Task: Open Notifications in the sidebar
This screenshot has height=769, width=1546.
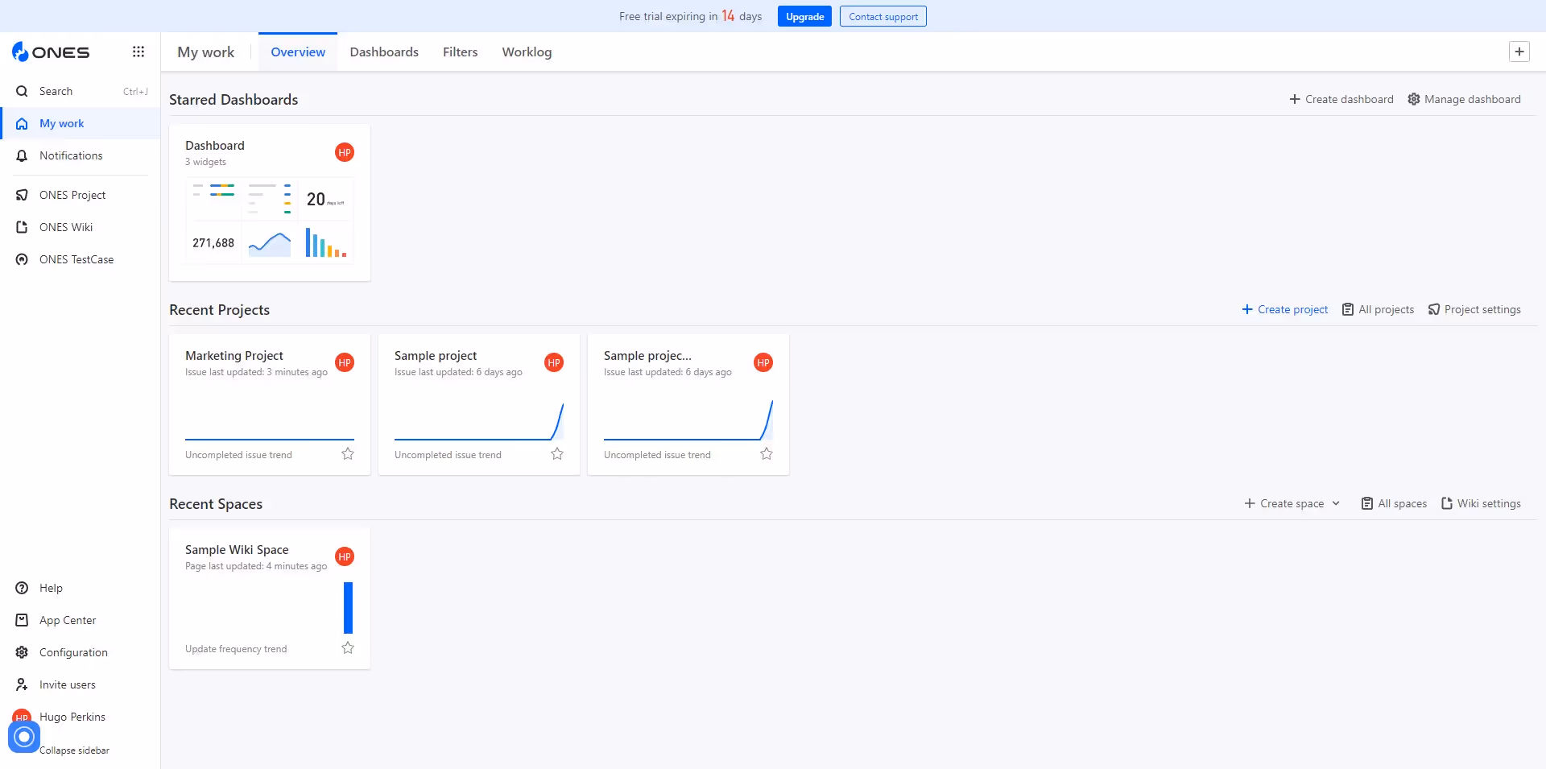Action: (81, 155)
